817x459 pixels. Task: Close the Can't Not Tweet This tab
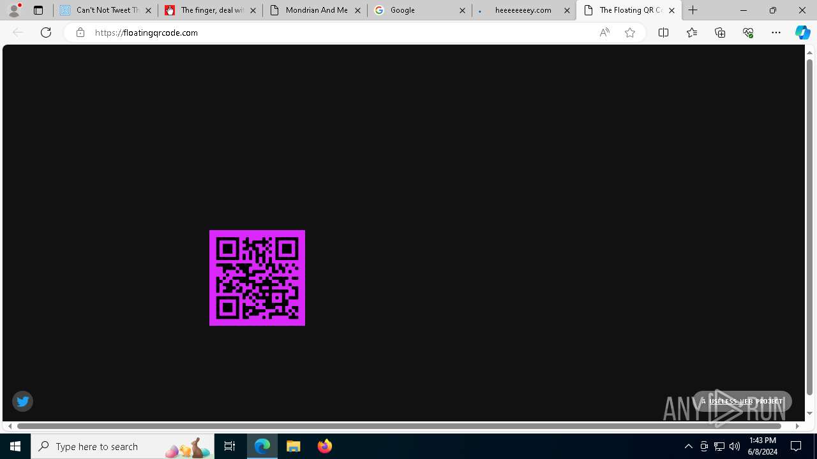(148, 10)
